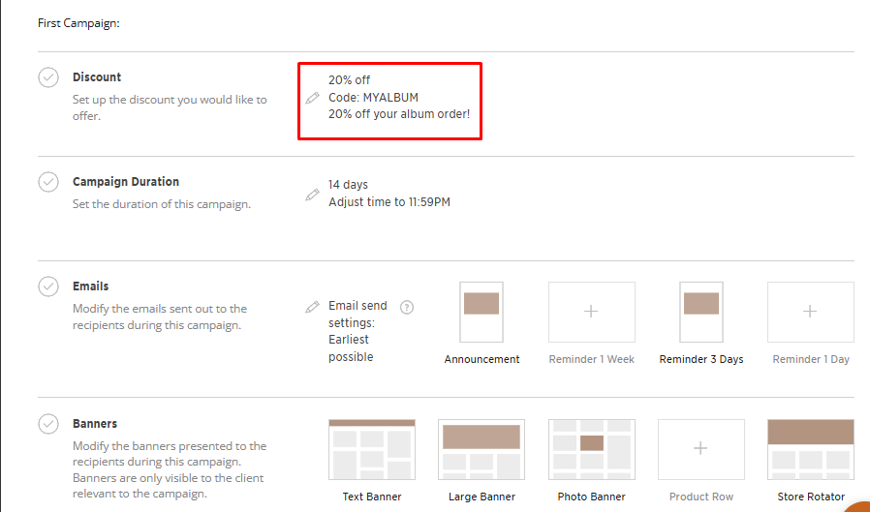Toggle the Campaign Duration step checkmark

coord(48,182)
